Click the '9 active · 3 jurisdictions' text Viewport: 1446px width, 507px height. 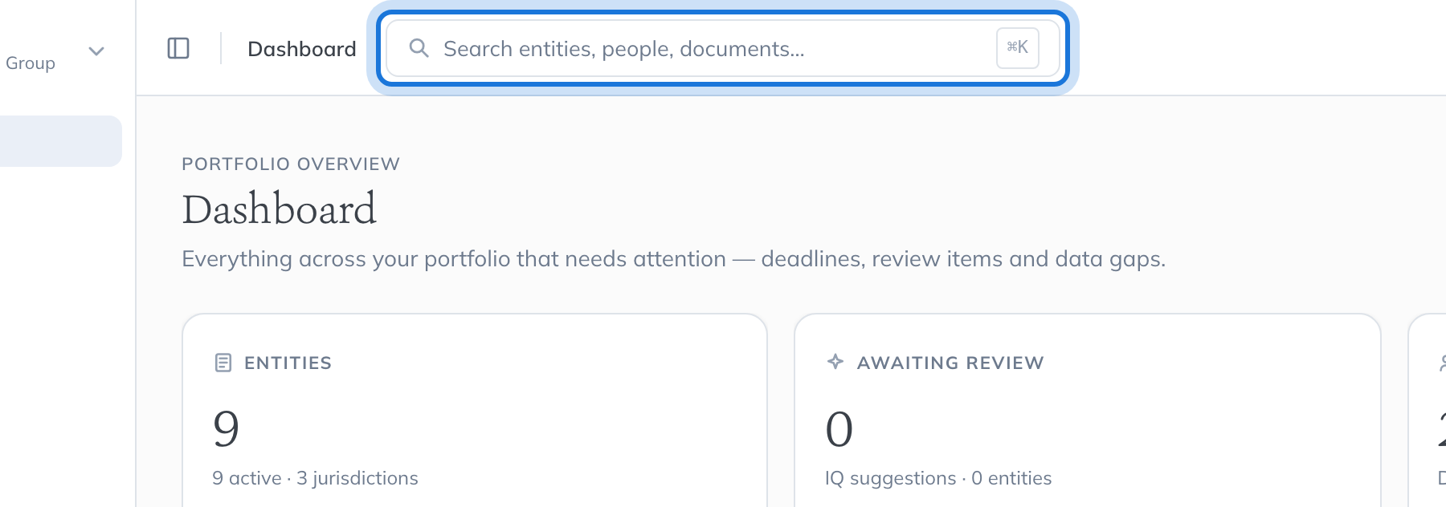[x=315, y=478]
